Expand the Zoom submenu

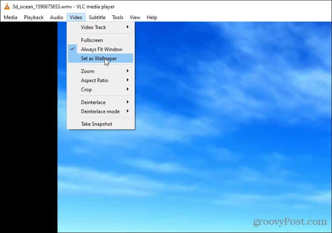pos(100,71)
